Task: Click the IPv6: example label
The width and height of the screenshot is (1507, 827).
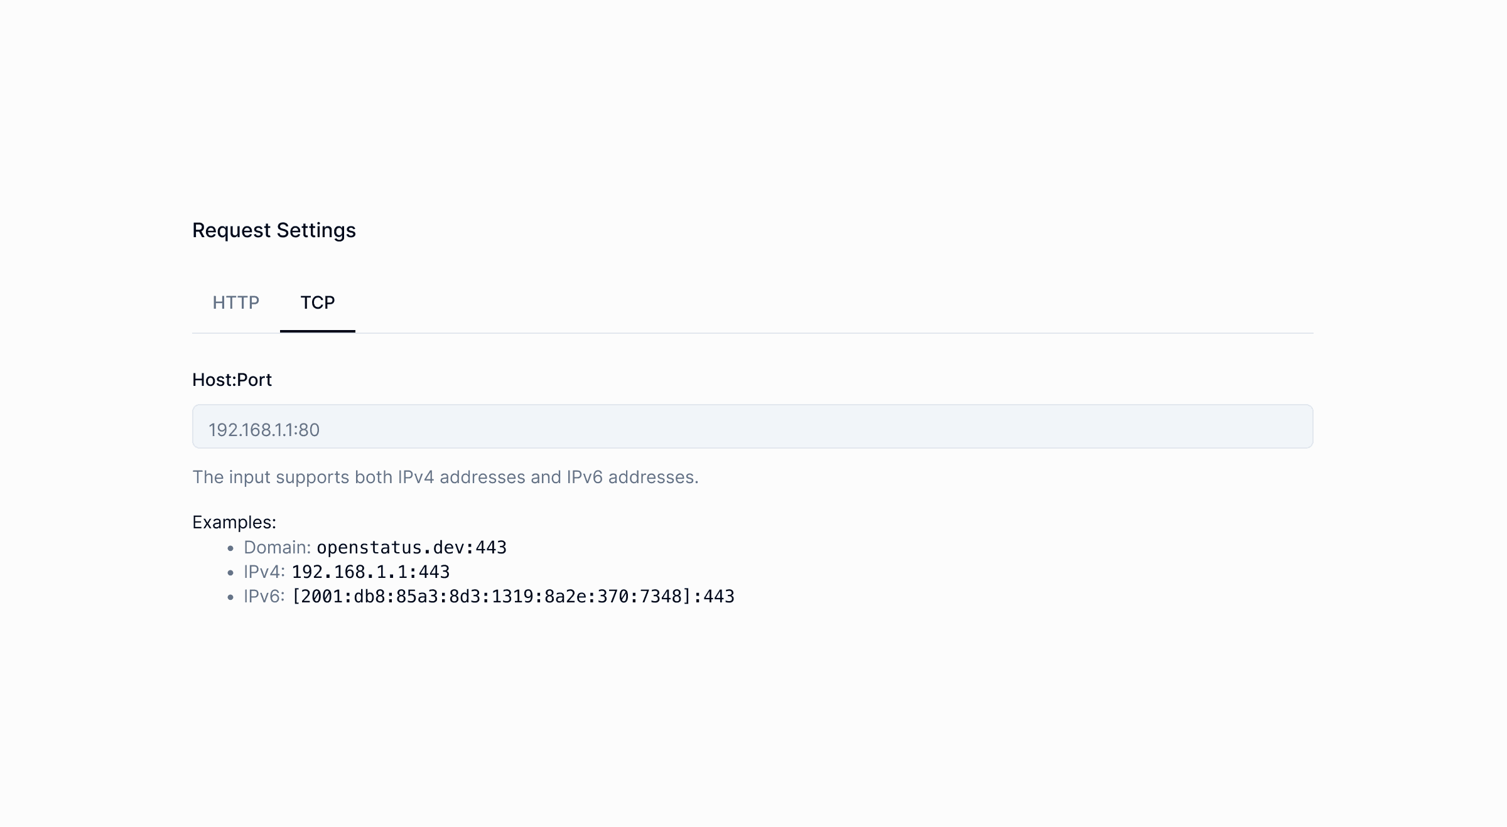Action: click(x=264, y=597)
